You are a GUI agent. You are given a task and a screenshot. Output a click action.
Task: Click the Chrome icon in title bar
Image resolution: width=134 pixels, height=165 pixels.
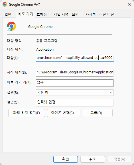pos(5,5)
